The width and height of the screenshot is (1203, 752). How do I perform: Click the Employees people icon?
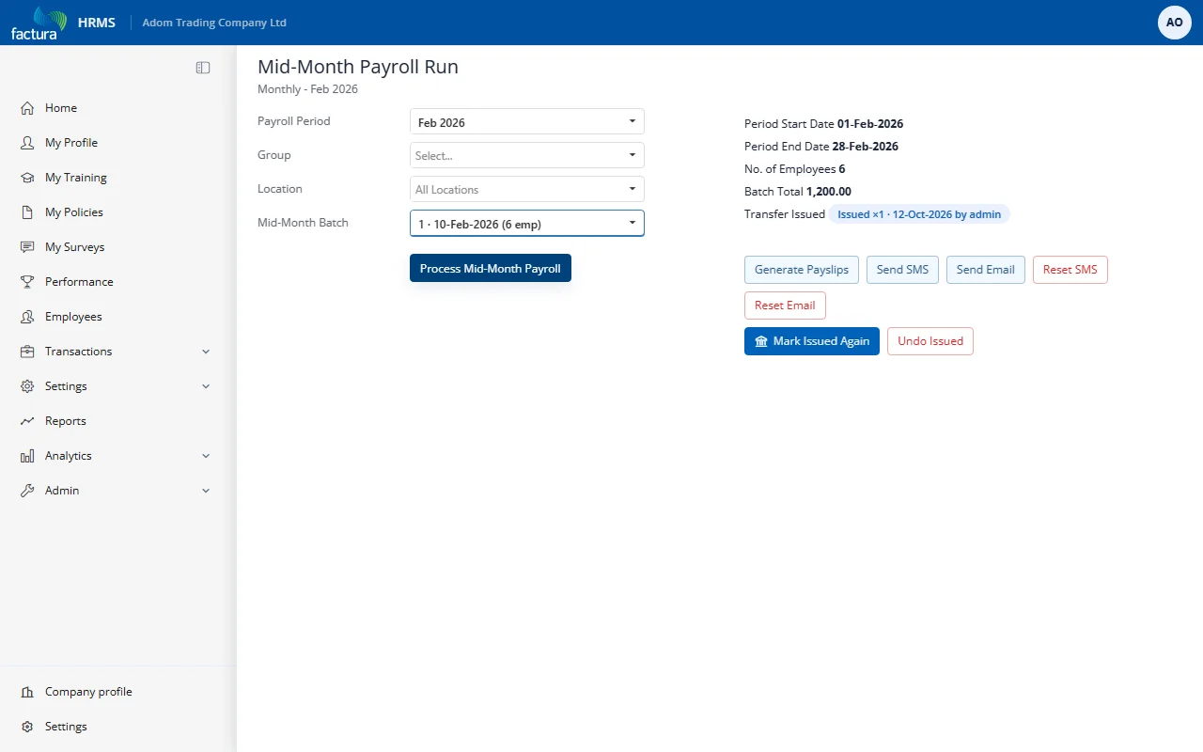coord(27,317)
